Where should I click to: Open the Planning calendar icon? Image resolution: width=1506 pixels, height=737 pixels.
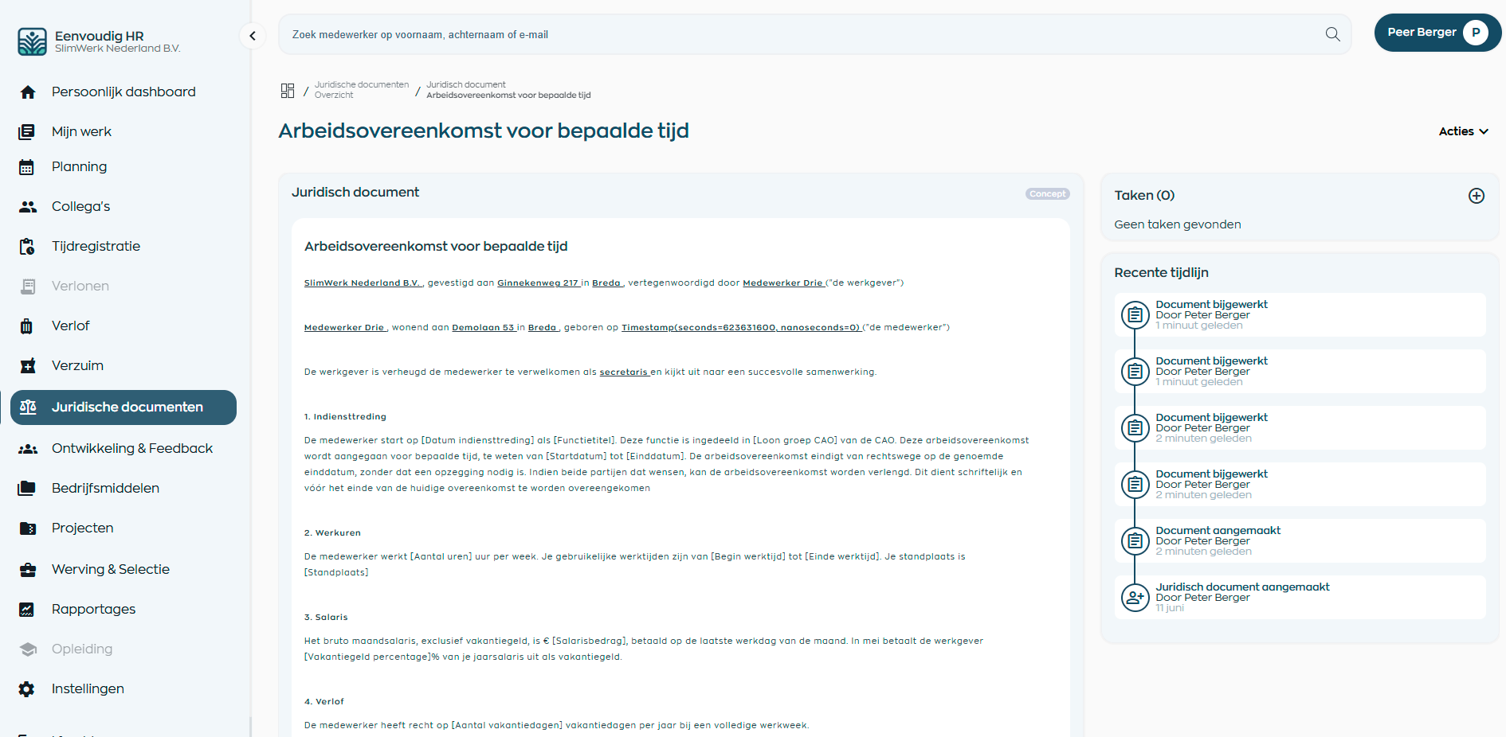[28, 166]
